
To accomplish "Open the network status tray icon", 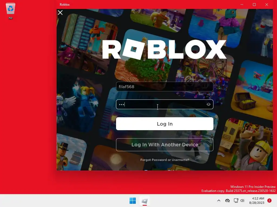I will 236,201.
